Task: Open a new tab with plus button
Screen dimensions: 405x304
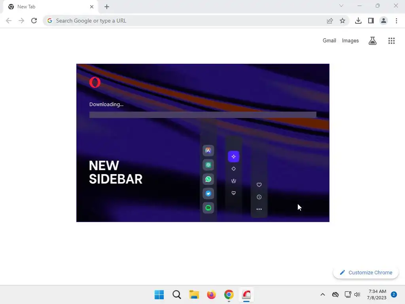Action: 107,7
